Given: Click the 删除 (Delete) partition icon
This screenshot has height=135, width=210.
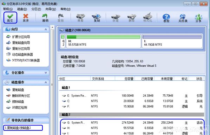Looking at the screenshot, I should (x=132, y=18).
